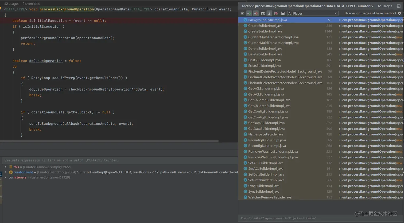
Task: Click the listeners watch glasses icon
Action: click(x=11, y=177)
